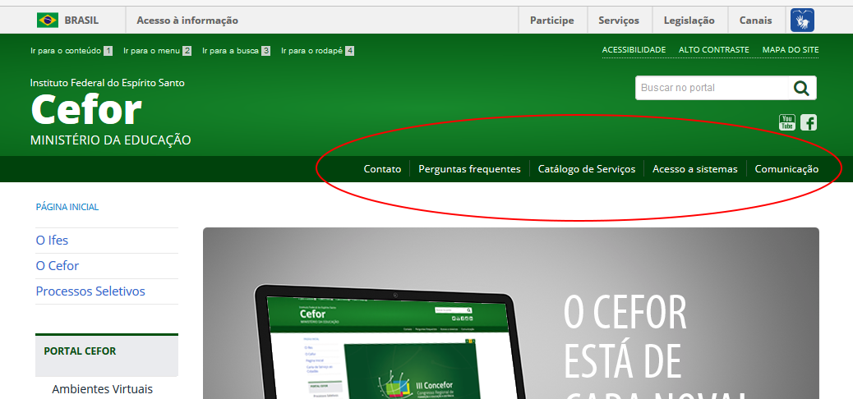Open Processos Seletivos sidebar link
Screen dimensions: 853x399
(x=90, y=291)
